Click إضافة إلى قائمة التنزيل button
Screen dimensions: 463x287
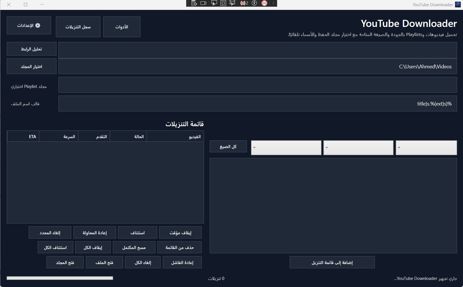click(x=332, y=262)
